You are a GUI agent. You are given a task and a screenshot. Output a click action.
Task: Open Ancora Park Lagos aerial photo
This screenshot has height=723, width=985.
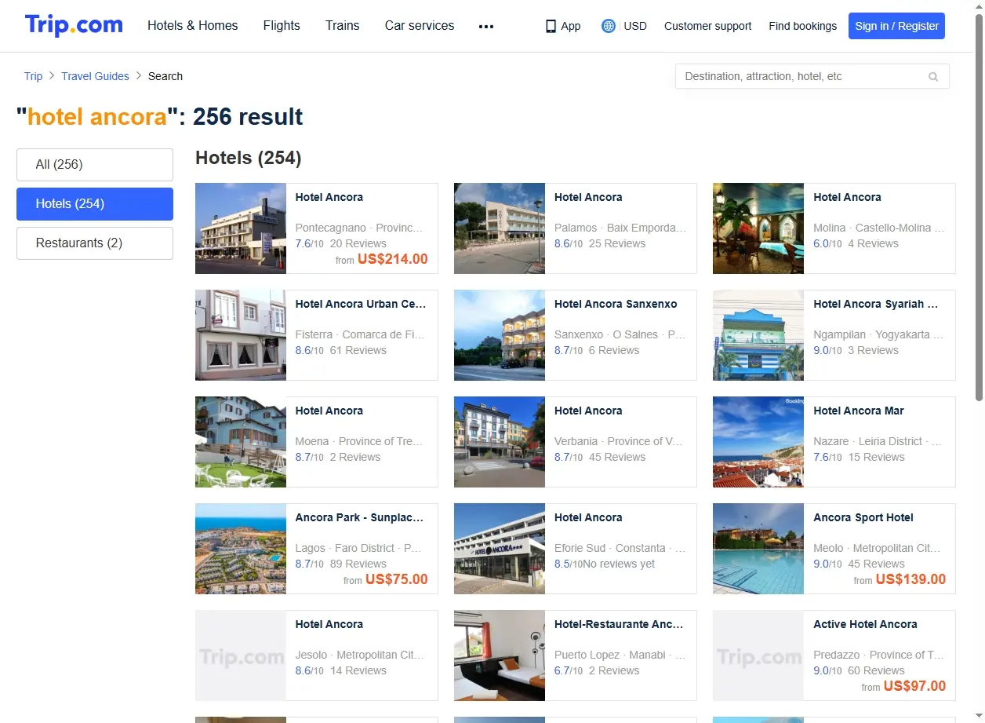241,549
